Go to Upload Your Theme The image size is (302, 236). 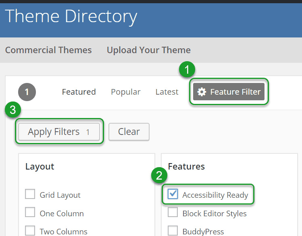(x=149, y=50)
